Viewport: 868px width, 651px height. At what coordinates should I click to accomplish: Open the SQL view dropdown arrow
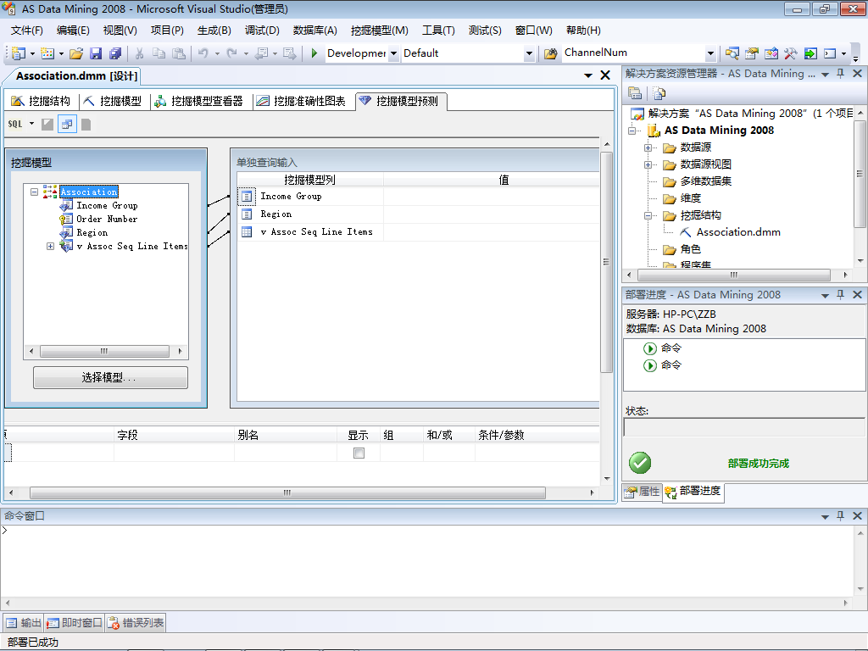point(31,124)
